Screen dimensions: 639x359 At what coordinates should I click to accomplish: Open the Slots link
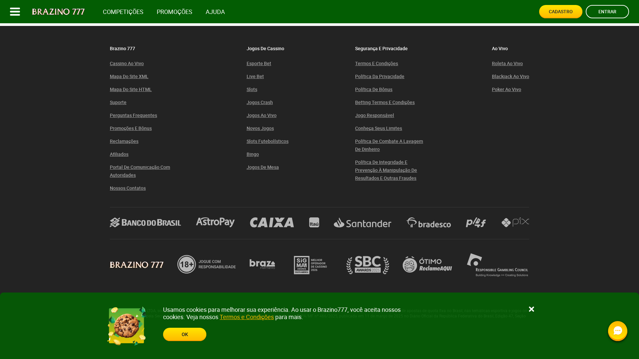pyautogui.click(x=252, y=89)
